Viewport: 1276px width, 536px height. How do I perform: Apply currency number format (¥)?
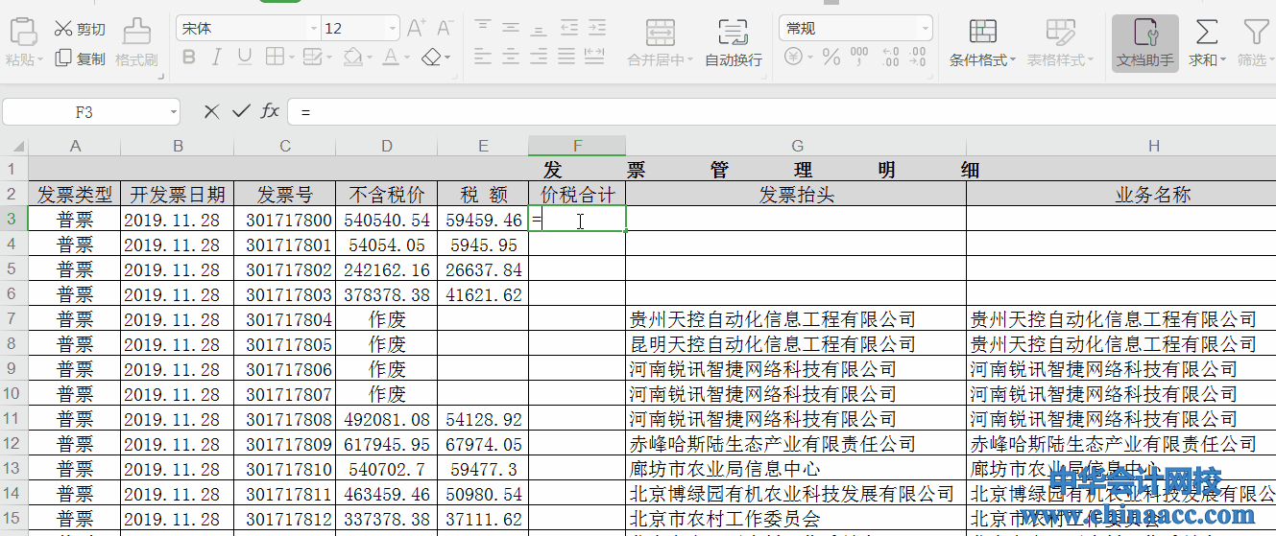pos(793,58)
